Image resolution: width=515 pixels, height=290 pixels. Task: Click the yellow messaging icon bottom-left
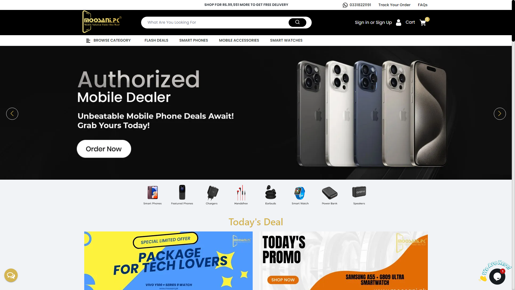pos(11,275)
